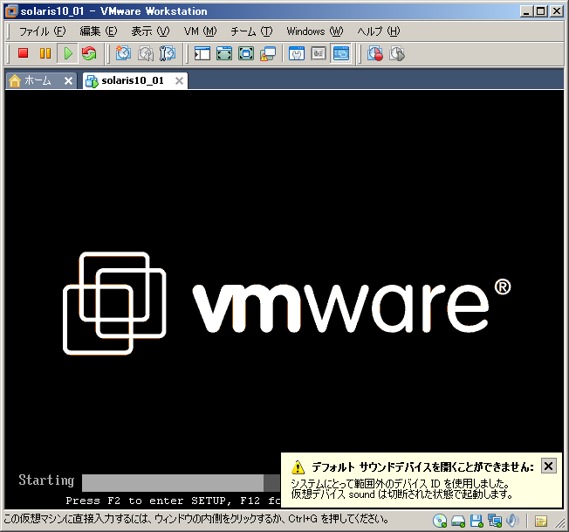Select the console view toolbar icon
Screen dimensions: 569x532
tap(340, 53)
